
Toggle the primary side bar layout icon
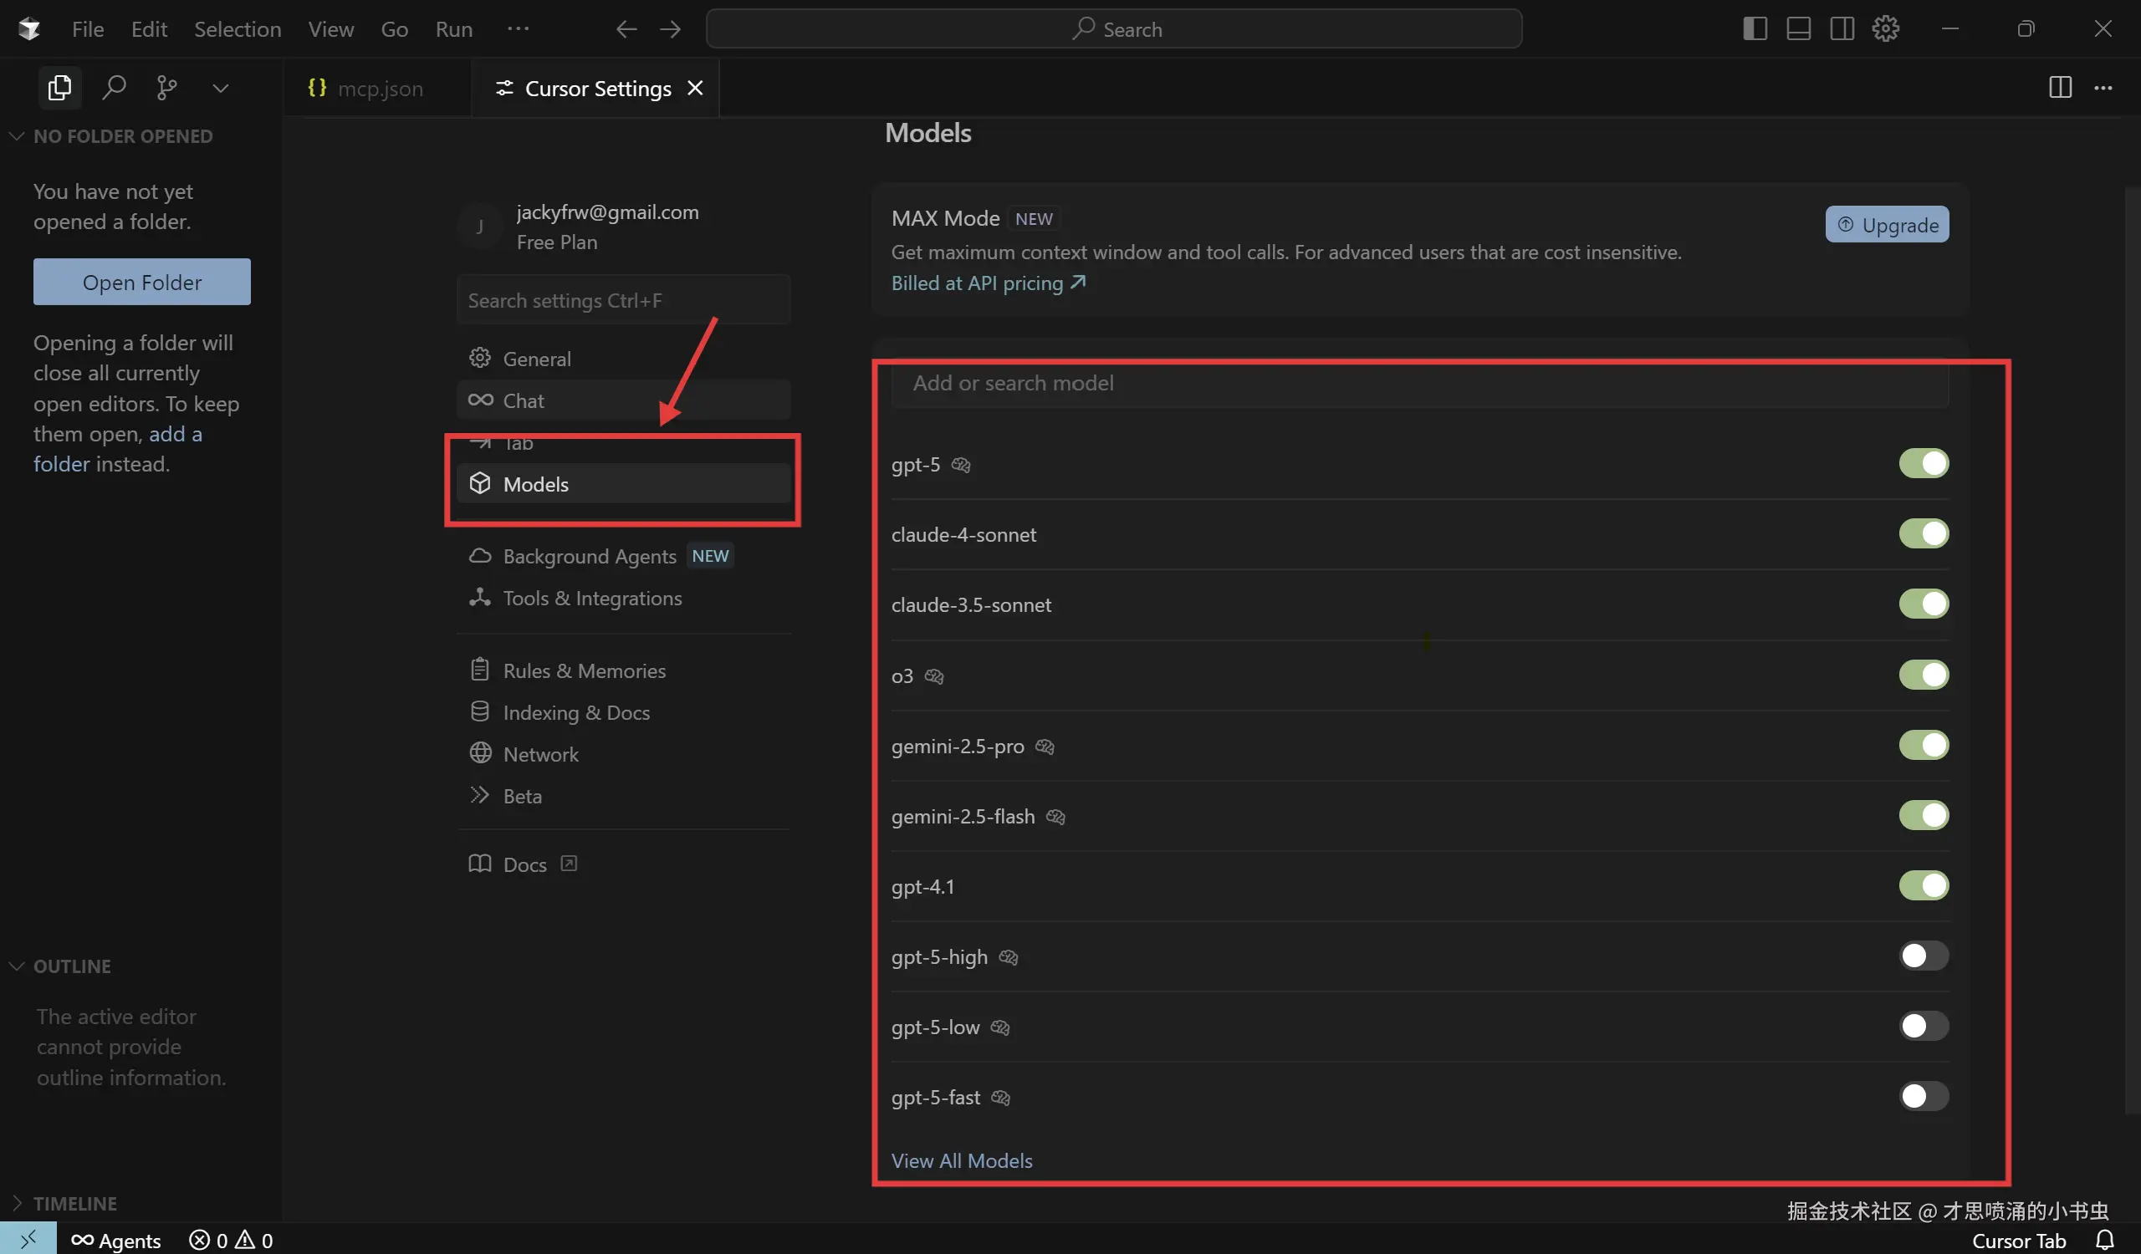1755,29
